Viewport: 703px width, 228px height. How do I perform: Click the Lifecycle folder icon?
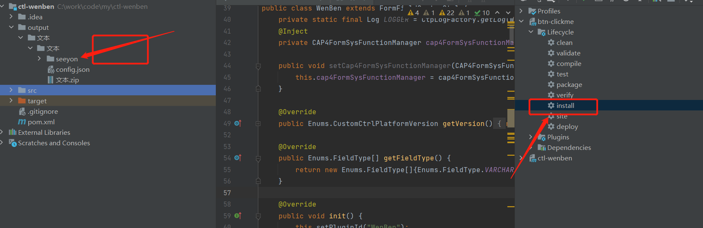542,32
